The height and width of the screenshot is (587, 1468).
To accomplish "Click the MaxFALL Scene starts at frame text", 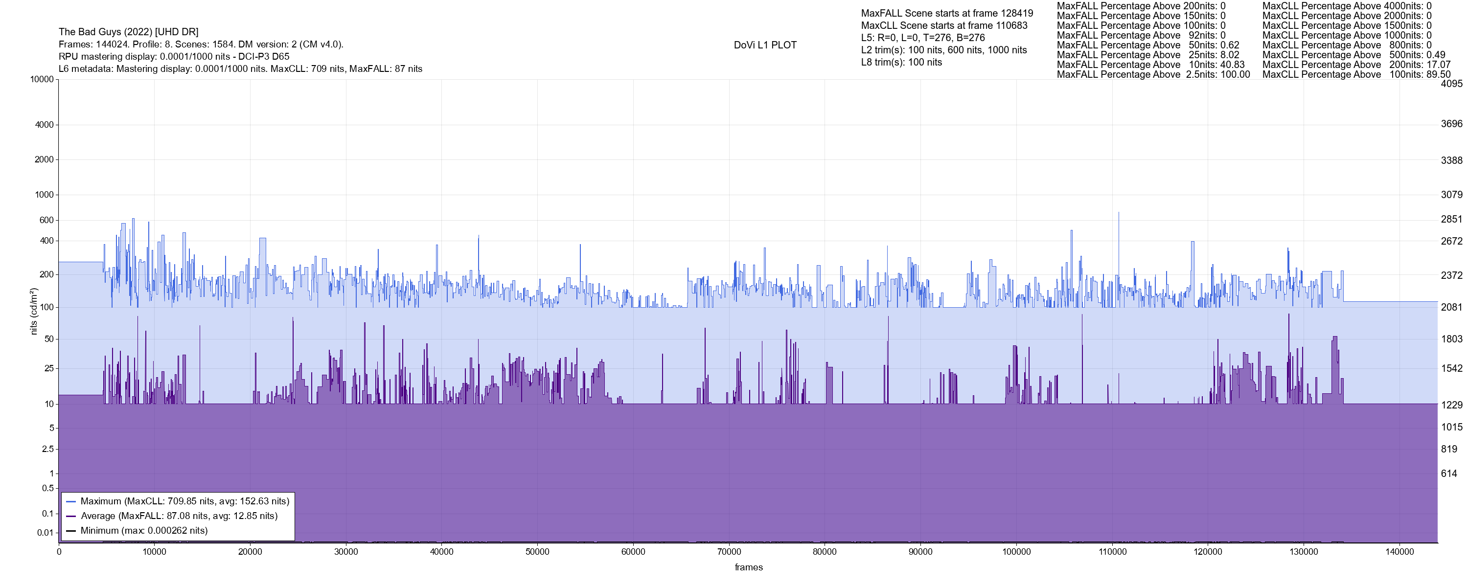I will coord(946,13).
